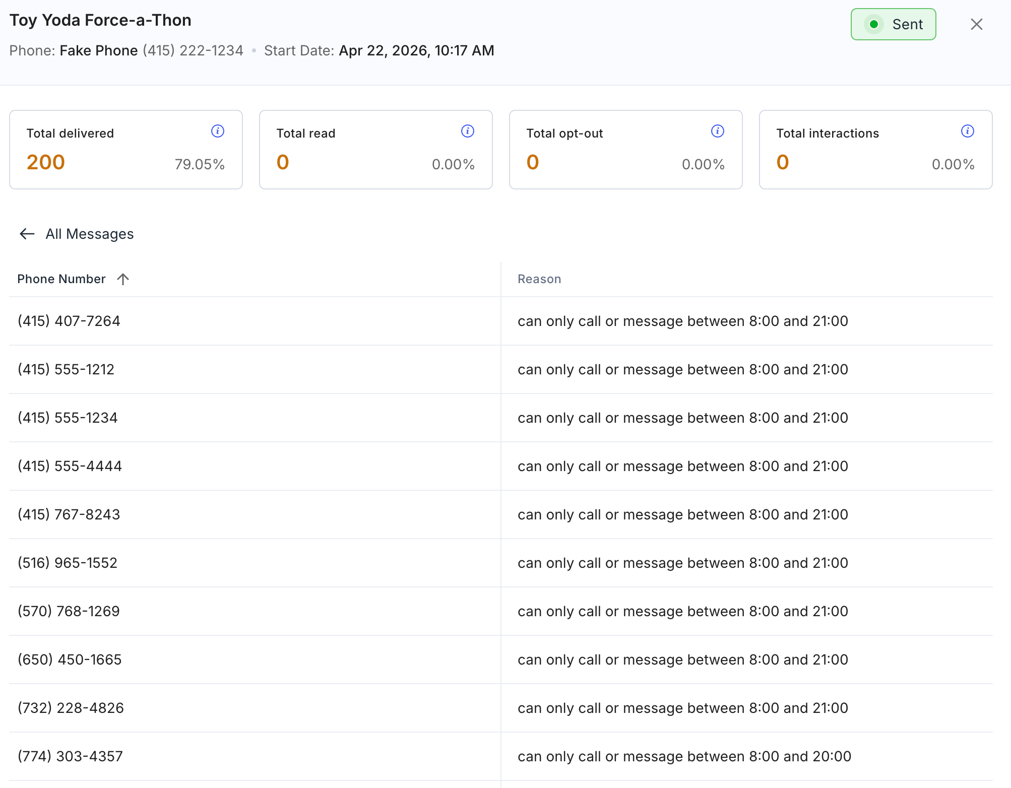The height and width of the screenshot is (788, 1011).
Task: Select phone number (774) 303-4357
Action: pos(70,756)
